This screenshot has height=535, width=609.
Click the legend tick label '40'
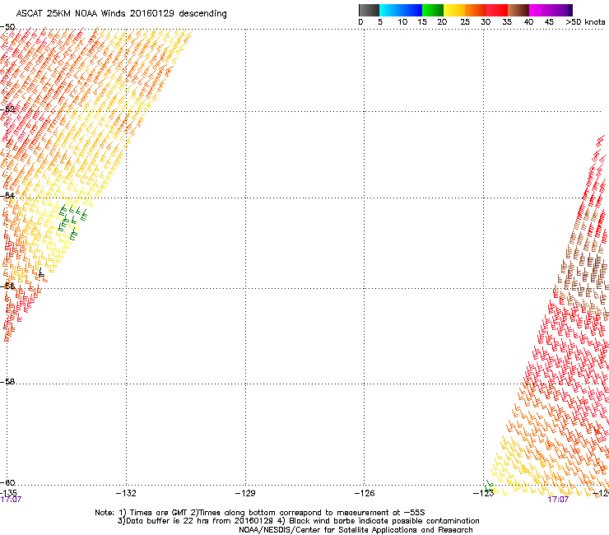click(528, 22)
